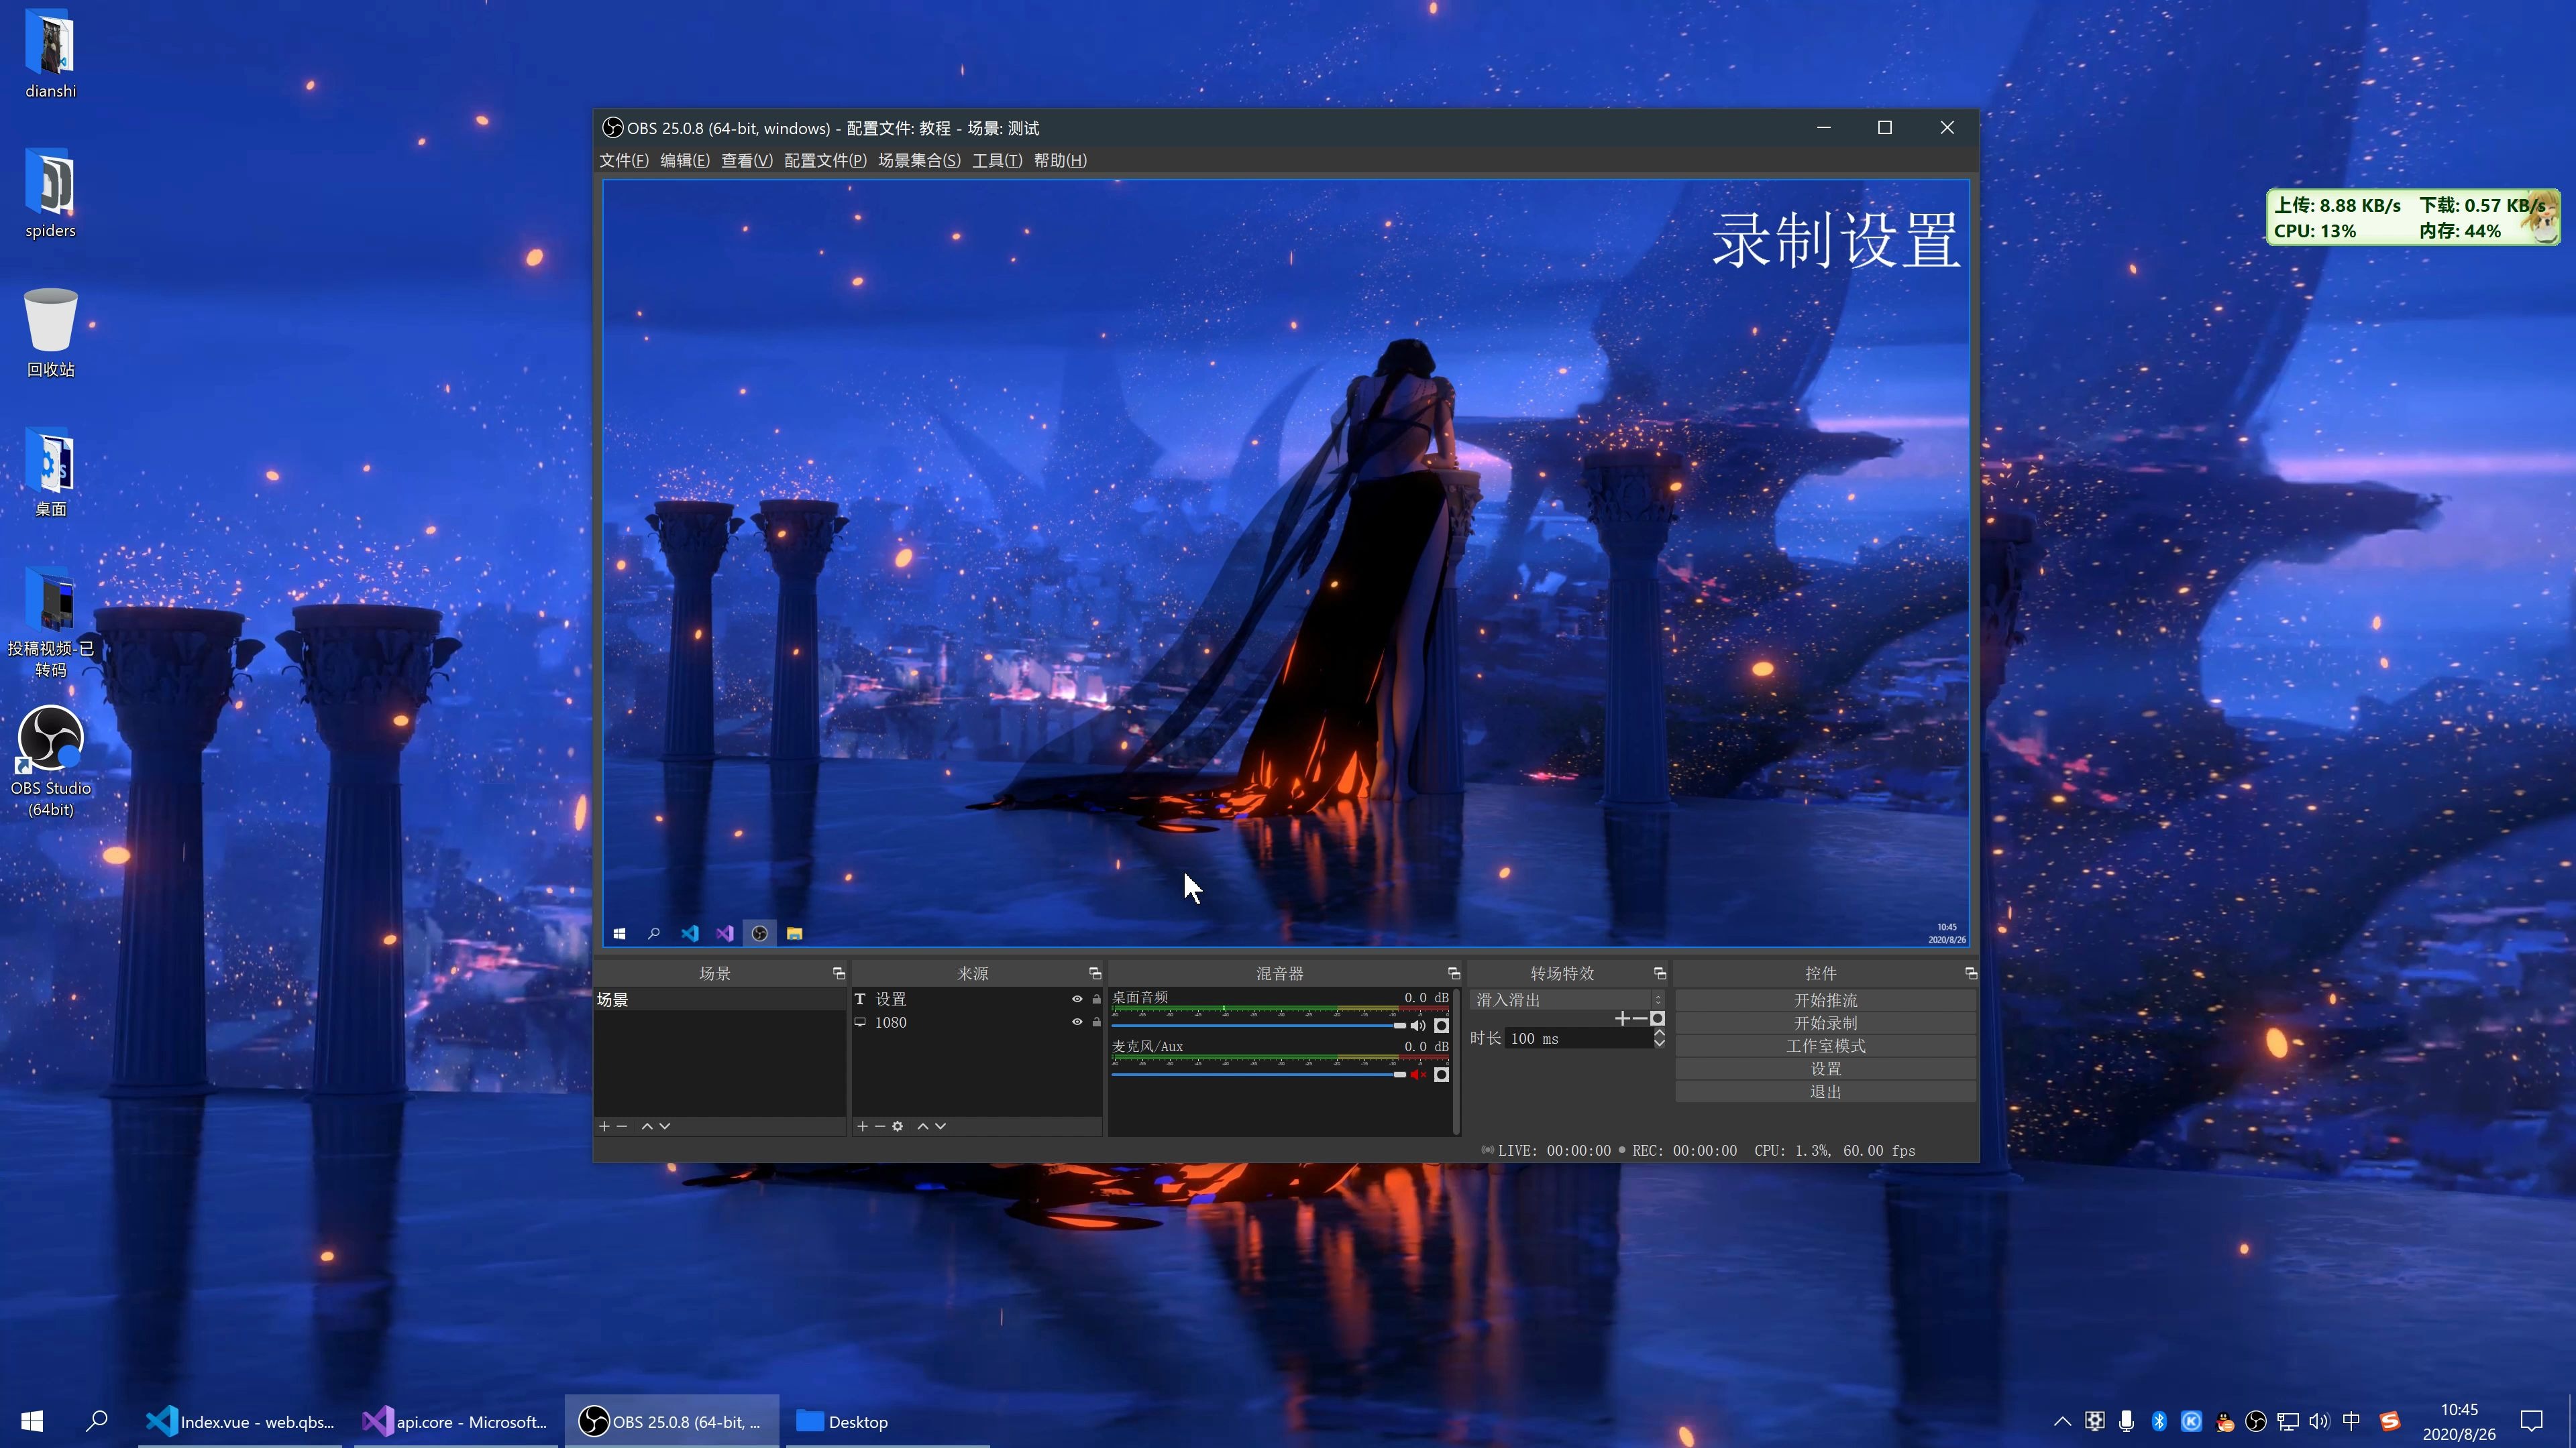Mute the 桌面音频 channel
The width and height of the screenshot is (2576, 1448).
1418,1025
